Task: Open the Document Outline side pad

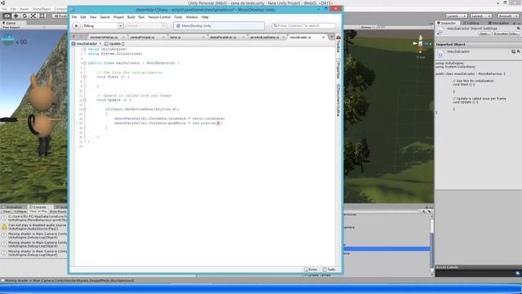Action: tap(338, 100)
